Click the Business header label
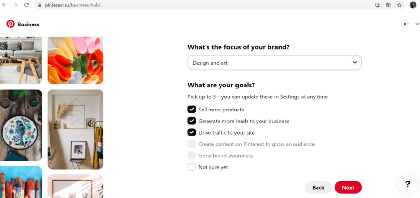Screen dimensions: 420x198 point(28,24)
